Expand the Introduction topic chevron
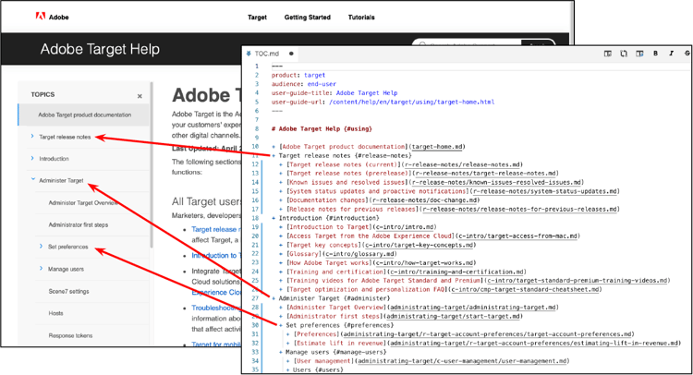The image size is (693, 375). 32,158
